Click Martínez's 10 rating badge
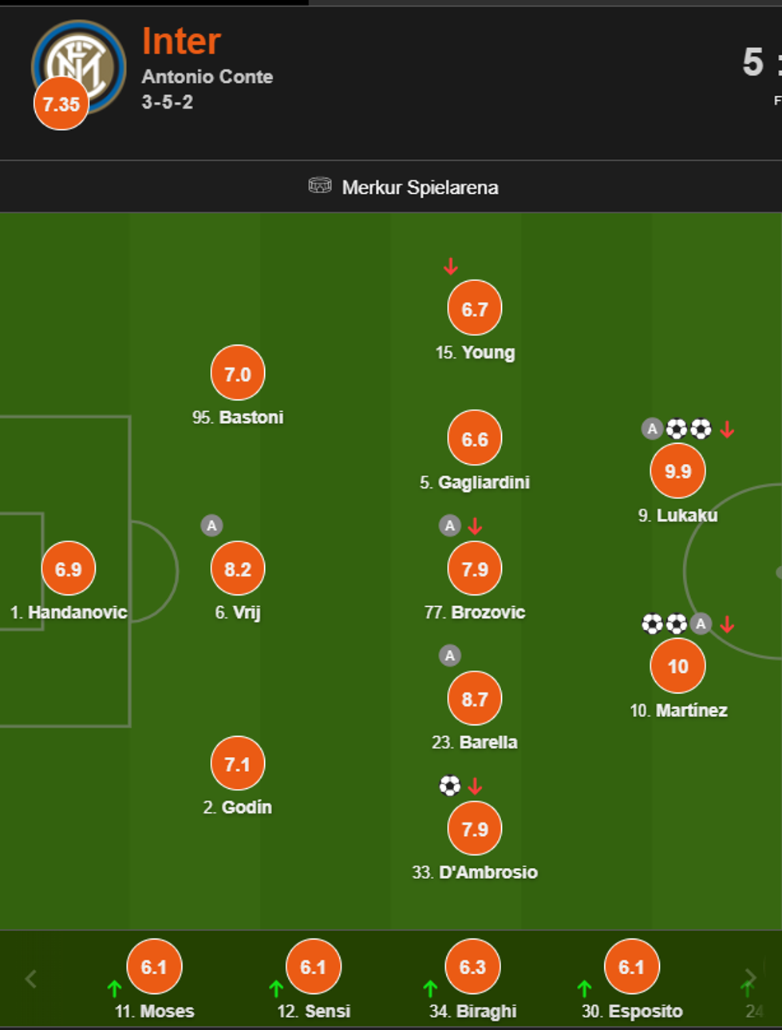 677,666
